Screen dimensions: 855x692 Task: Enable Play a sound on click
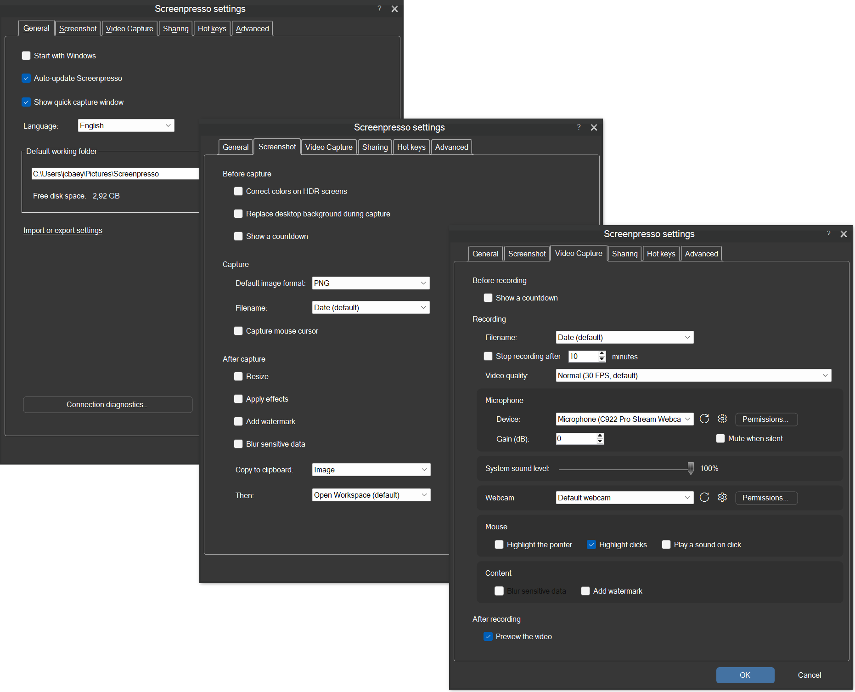(x=666, y=545)
